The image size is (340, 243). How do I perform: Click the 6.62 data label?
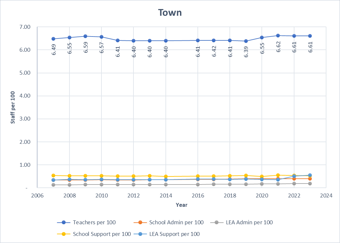pyautogui.click(x=278, y=48)
